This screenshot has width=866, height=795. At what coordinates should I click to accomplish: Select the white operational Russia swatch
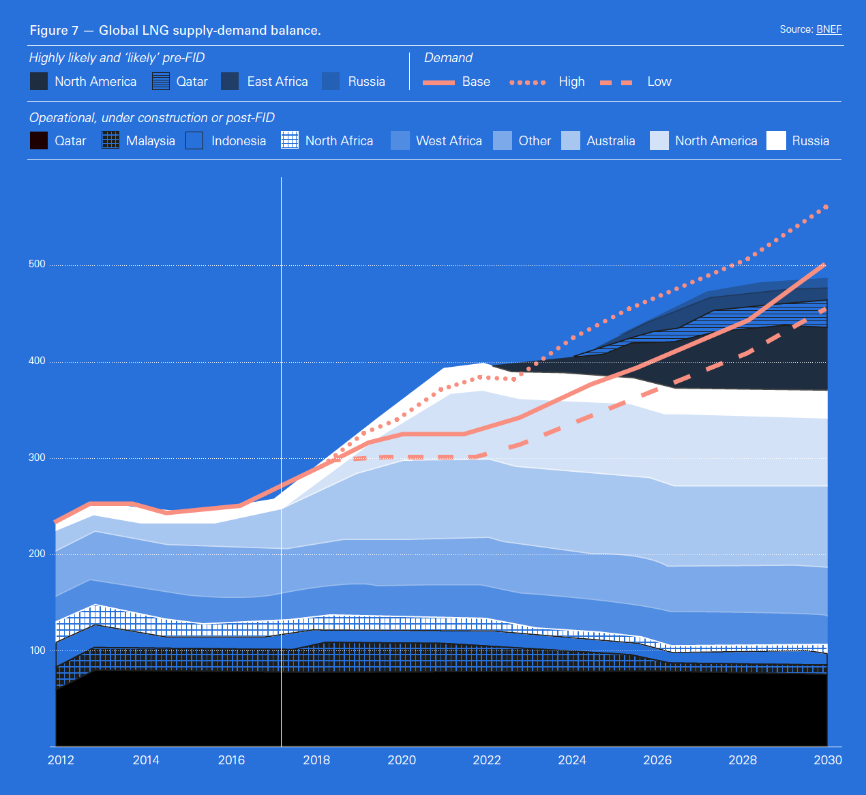776,141
